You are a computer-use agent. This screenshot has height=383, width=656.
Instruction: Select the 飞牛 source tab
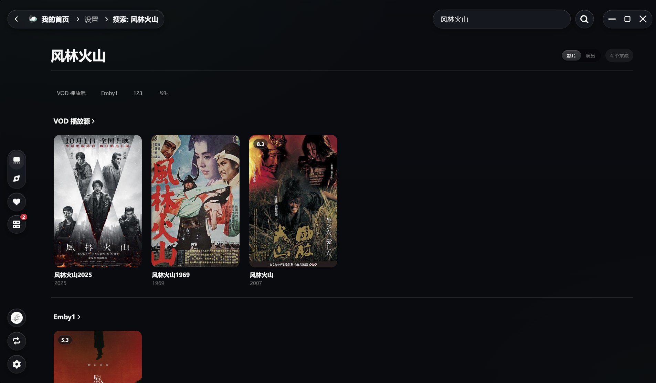tap(163, 93)
